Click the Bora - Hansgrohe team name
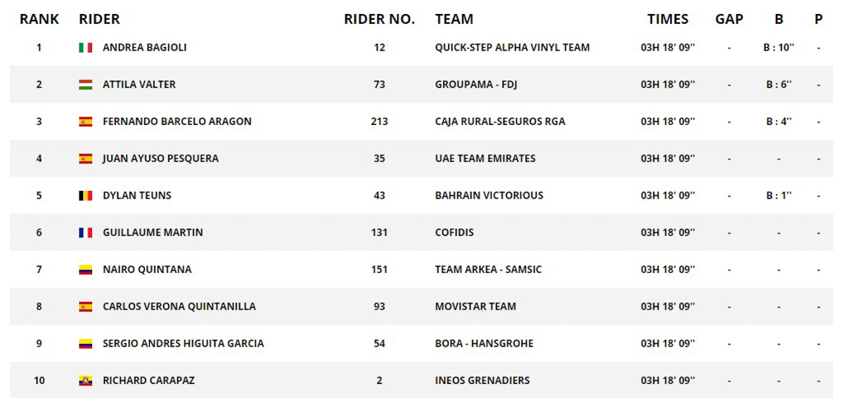This screenshot has height=398, width=844. [485, 344]
